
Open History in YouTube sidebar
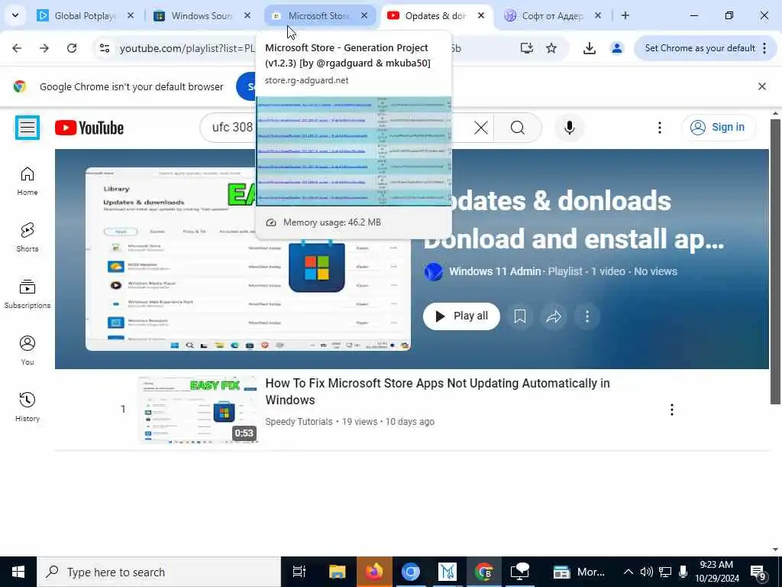tap(27, 407)
